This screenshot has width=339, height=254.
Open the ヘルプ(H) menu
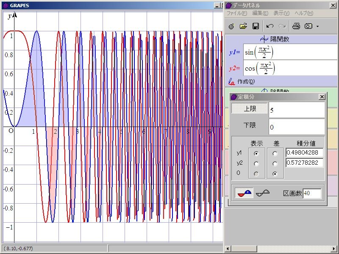(303, 13)
